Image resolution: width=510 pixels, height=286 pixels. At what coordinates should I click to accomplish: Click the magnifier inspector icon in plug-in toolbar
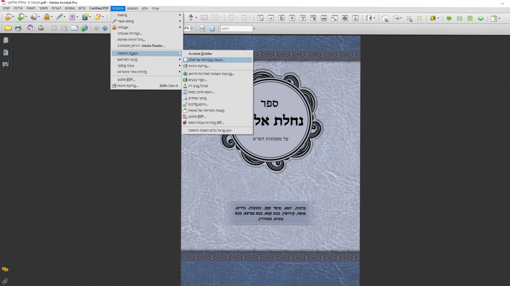click(260, 18)
